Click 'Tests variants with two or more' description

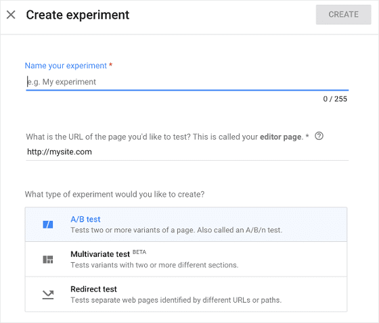click(x=154, y=265)
